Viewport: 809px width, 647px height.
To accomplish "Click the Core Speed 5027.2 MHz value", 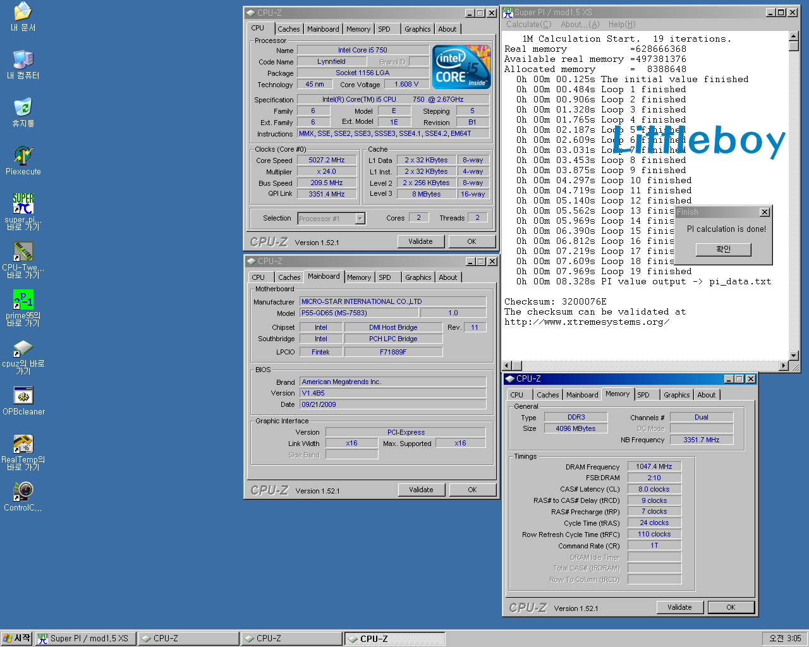I will (327, 160).
